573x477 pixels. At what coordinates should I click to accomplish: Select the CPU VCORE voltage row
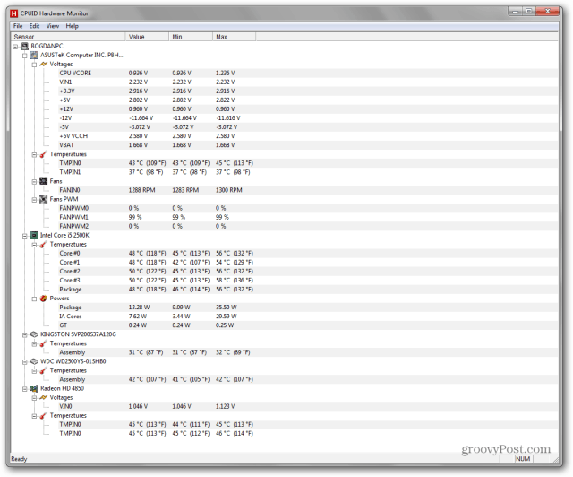[x=75, y=73]
